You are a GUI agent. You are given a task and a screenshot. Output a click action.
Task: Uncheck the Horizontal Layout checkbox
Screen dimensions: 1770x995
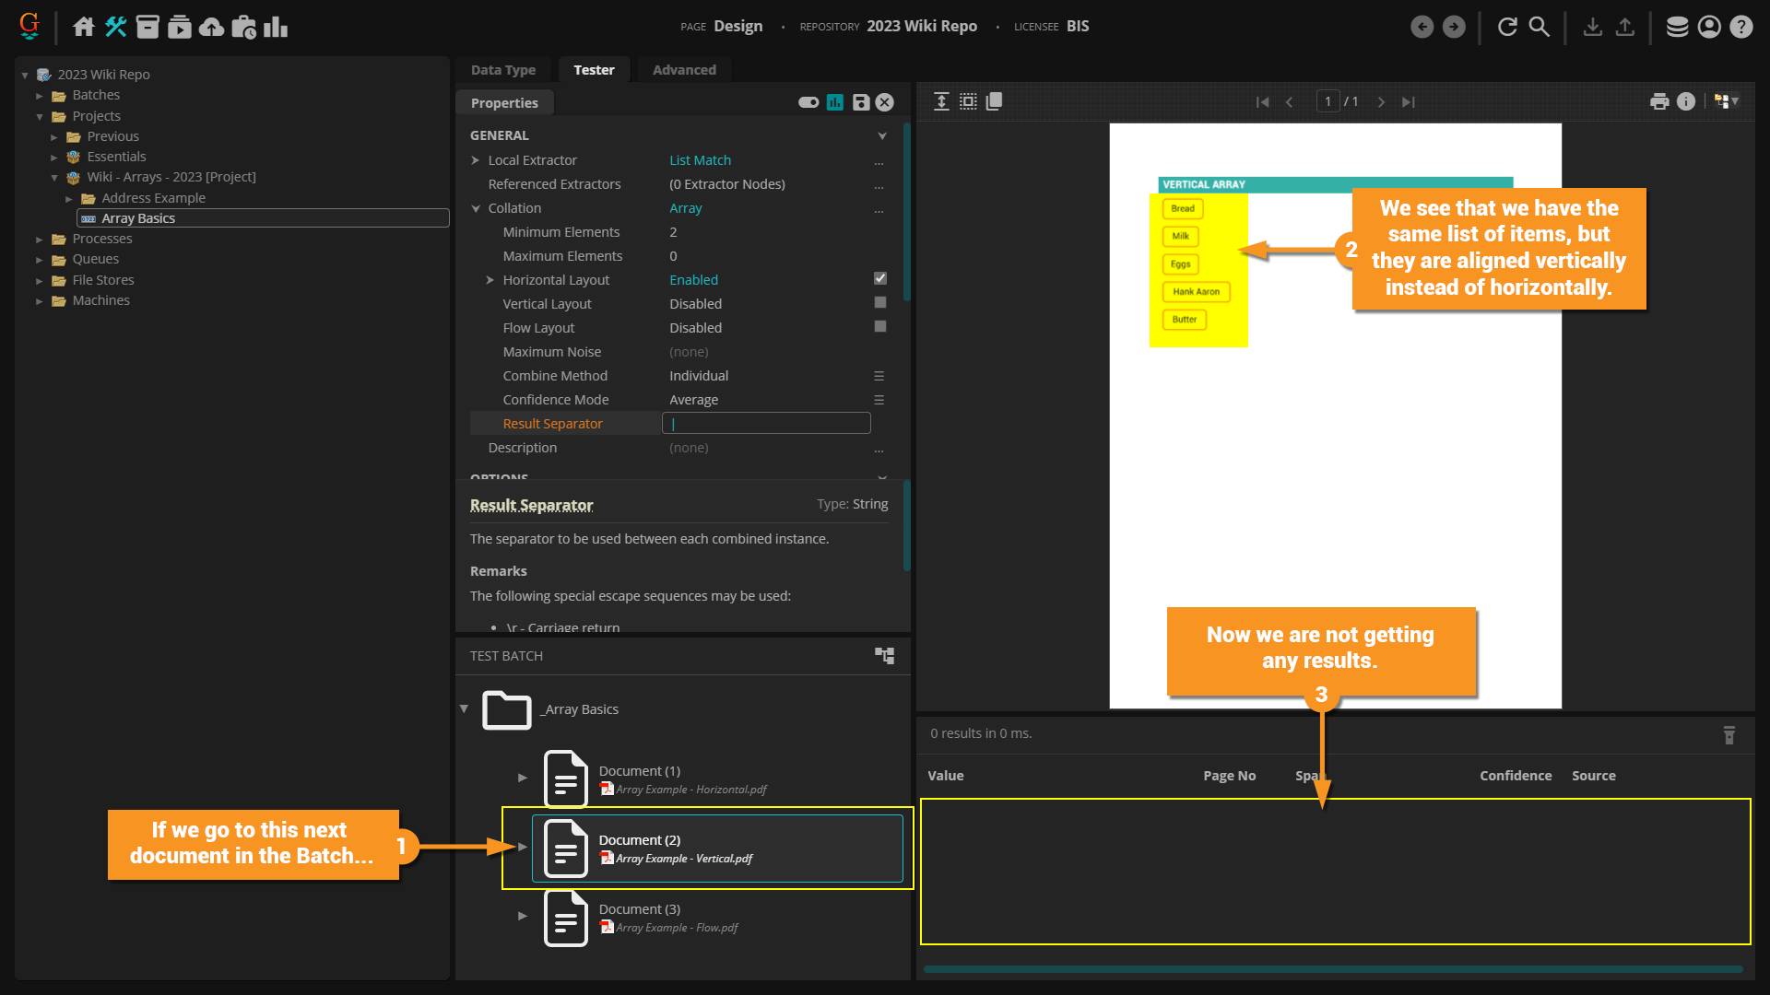pyautogui.click(x=879, y=278)
